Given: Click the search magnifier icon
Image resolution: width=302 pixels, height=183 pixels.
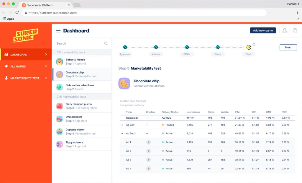Looking at the screenshot, I should 106,44.
